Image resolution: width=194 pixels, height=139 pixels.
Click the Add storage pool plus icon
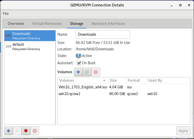click(x=8, y=131)
